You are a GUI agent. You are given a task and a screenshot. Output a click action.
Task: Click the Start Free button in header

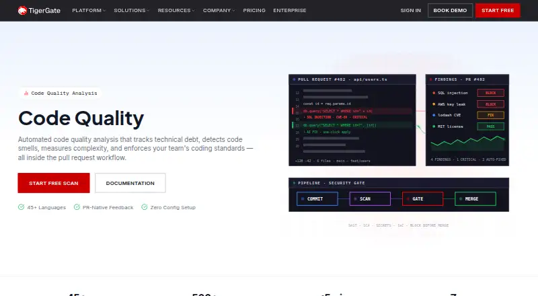coord(498,11)
